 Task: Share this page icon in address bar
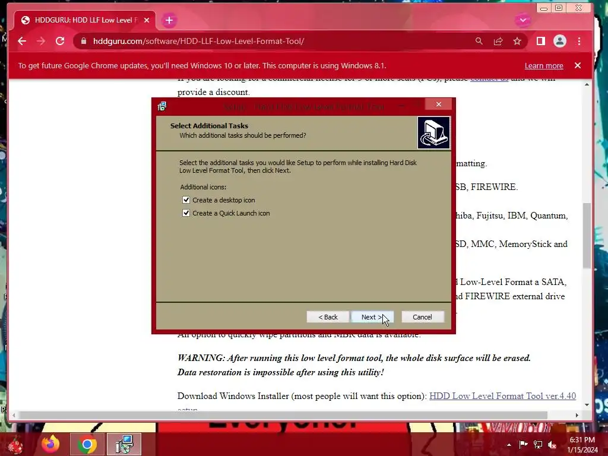tap(498, 41)
